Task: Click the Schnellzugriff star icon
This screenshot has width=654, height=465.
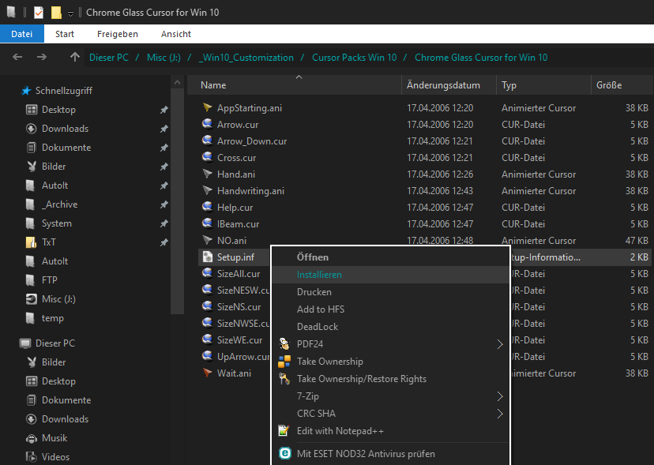Action: click(26, 91)
